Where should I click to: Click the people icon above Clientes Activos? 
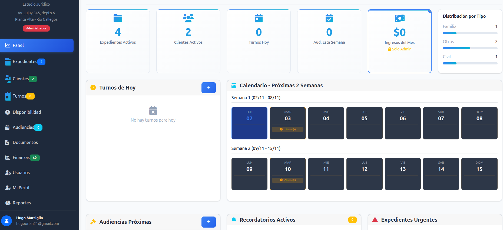tap(188, 18)
